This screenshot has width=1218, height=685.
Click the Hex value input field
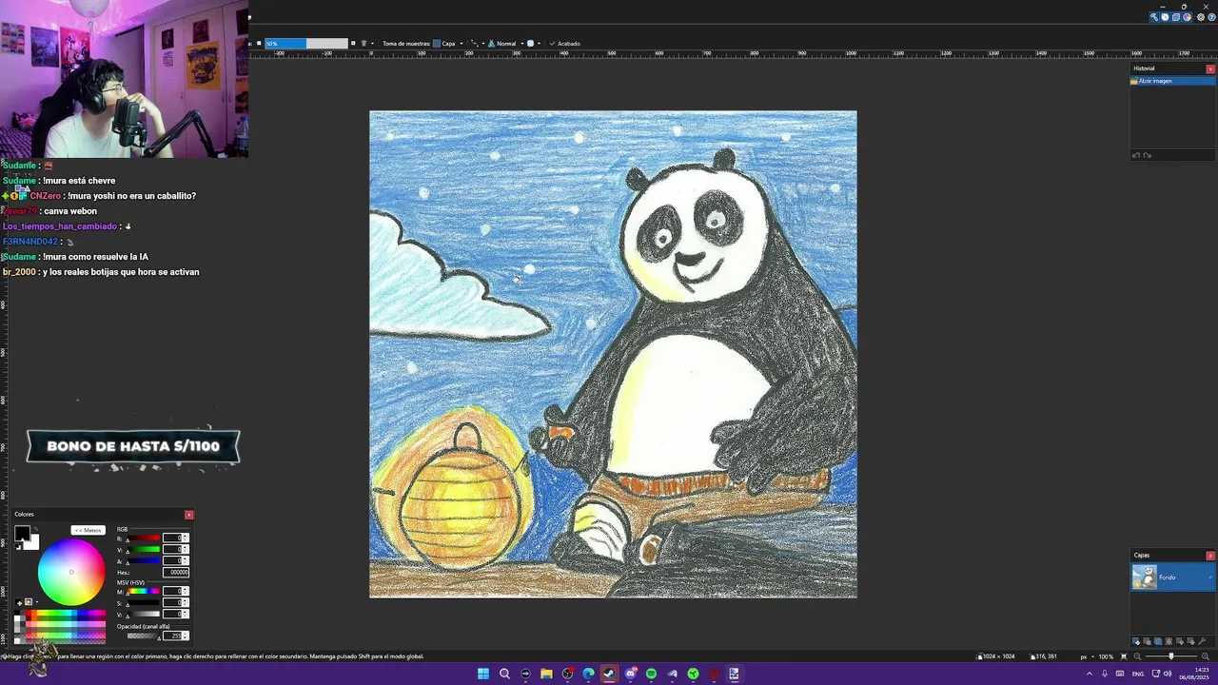[x=176, y=573]
